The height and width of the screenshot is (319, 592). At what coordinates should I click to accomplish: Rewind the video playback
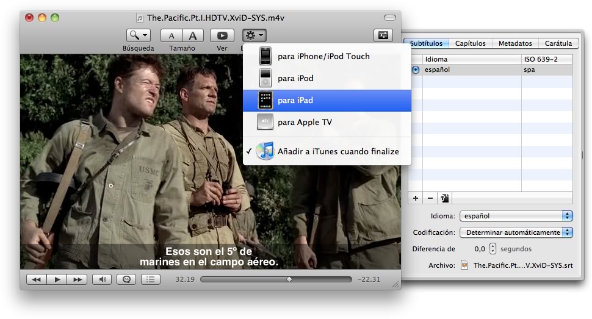[x=36, y=280]
